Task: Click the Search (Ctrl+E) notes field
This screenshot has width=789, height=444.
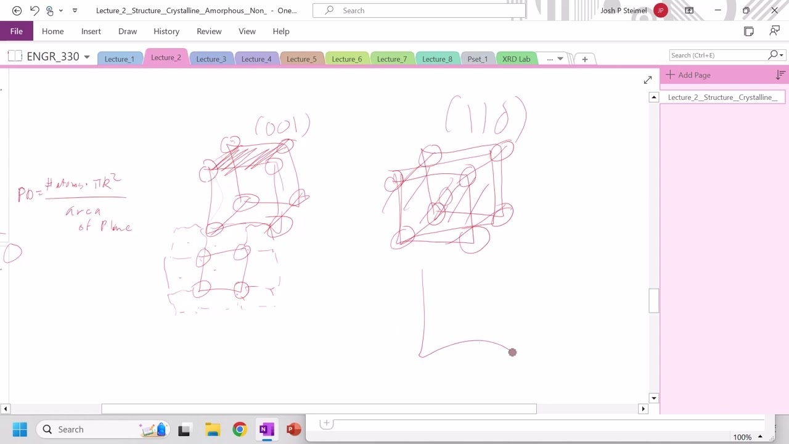Action: [x=717, y=55]
